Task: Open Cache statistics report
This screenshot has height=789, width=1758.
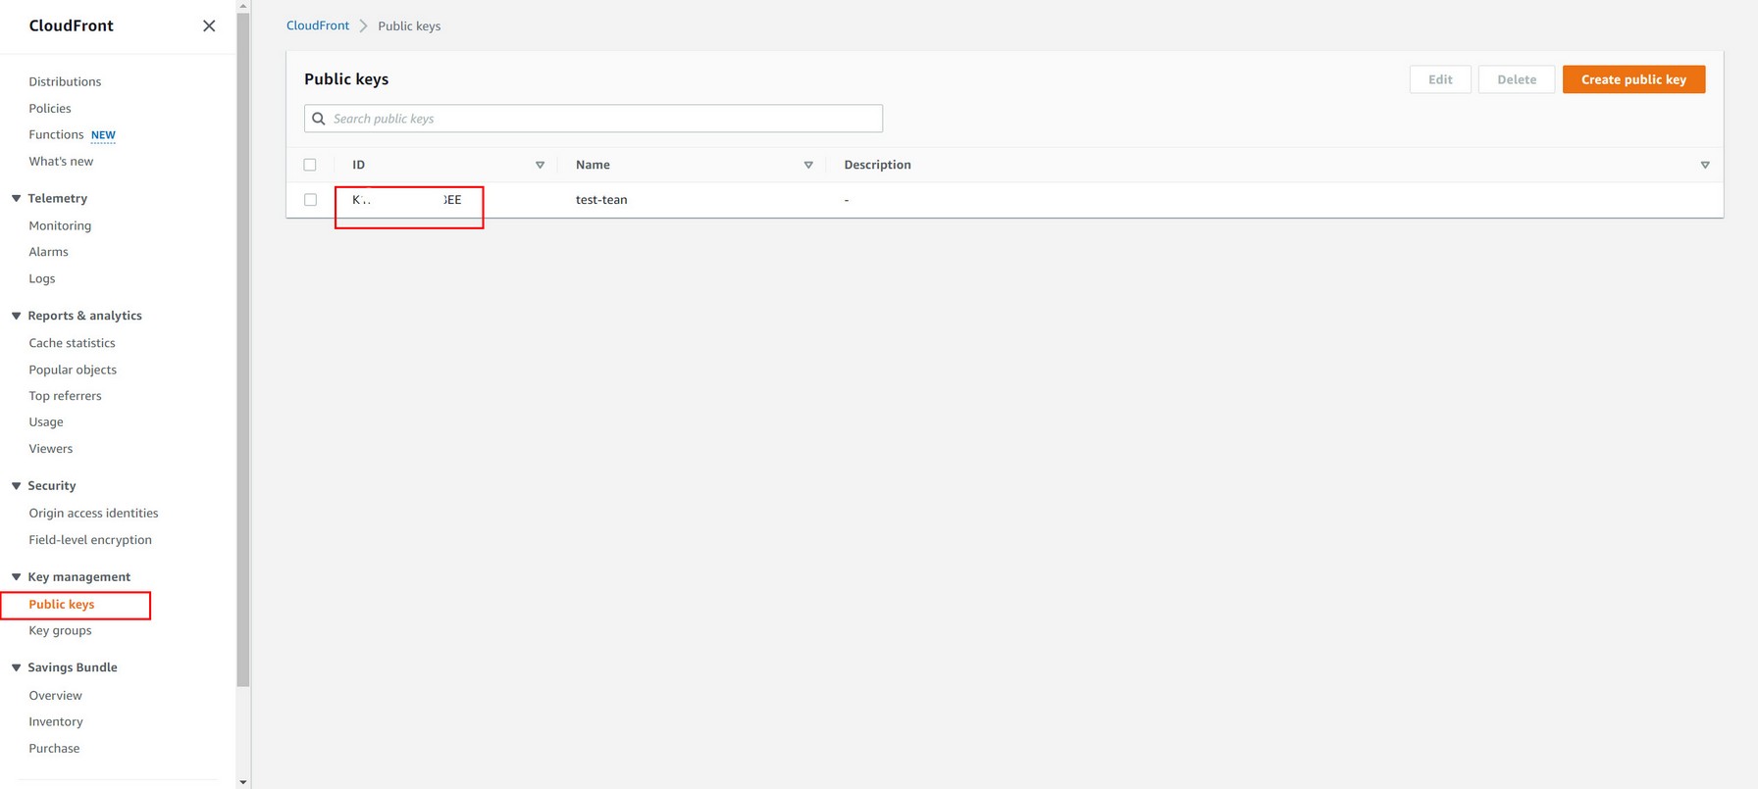Action: pos(72,343)
